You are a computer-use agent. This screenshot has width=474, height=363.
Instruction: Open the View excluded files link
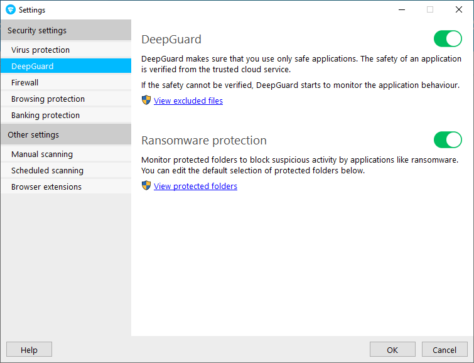188,100
